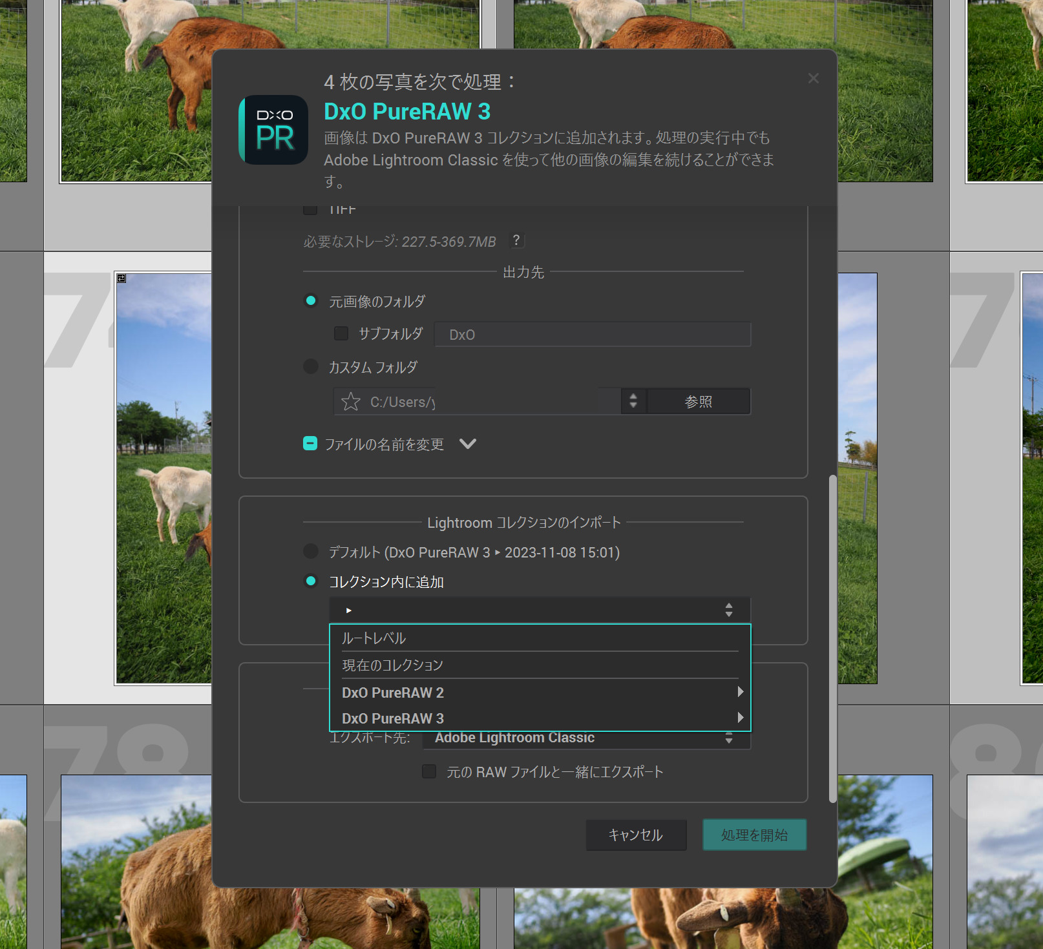Screen dimensions: 1043x949
Task: Toggle the ファイルの名前を変更 checkbox
Action: tap(310, 444)
